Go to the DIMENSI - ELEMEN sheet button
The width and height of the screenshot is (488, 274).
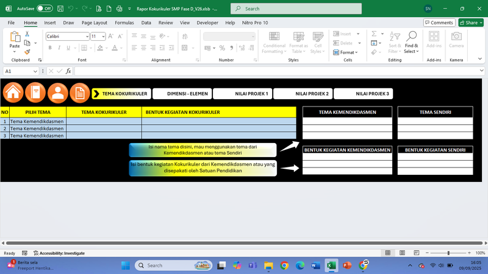point(181,94)
